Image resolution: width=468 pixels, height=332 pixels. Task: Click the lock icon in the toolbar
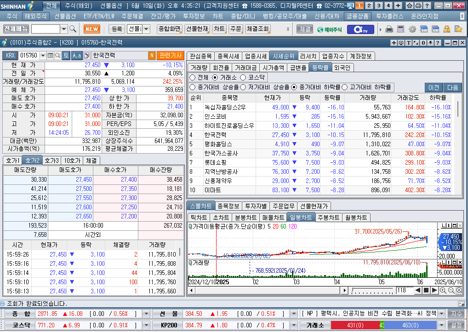(x=446, y=29)
